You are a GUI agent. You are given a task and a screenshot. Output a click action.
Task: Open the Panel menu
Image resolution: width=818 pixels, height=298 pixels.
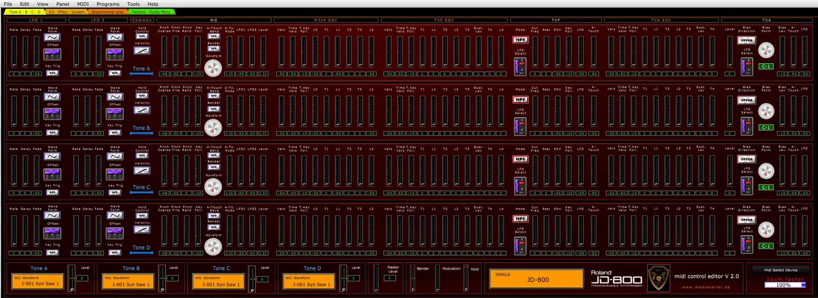[62, 4]
